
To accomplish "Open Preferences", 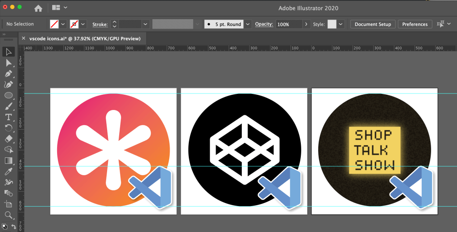I will [415, 24].
